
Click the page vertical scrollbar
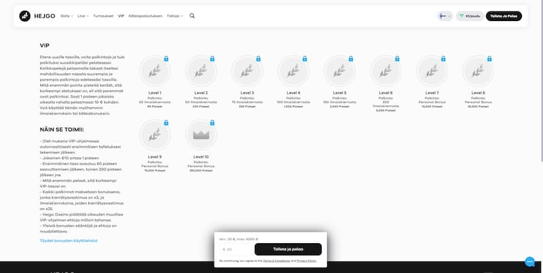coord(541,81)
